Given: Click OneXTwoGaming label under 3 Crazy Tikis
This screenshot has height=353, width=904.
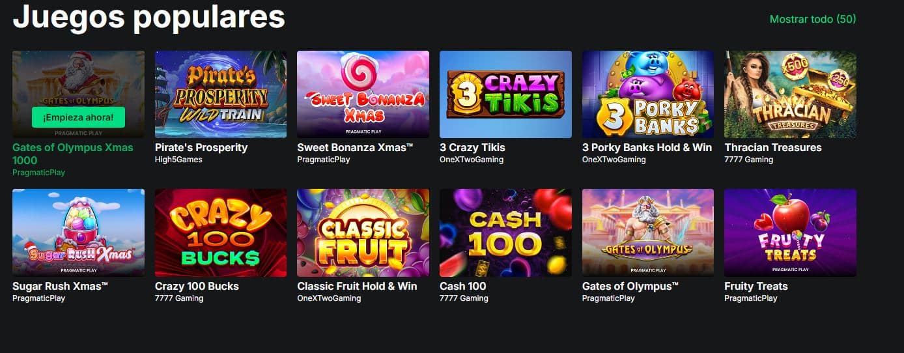Looking at the screenshot, I should coord(472,160).
